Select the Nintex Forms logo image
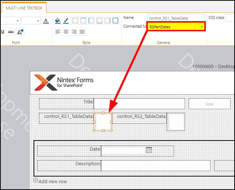 [x=64, y=83]
